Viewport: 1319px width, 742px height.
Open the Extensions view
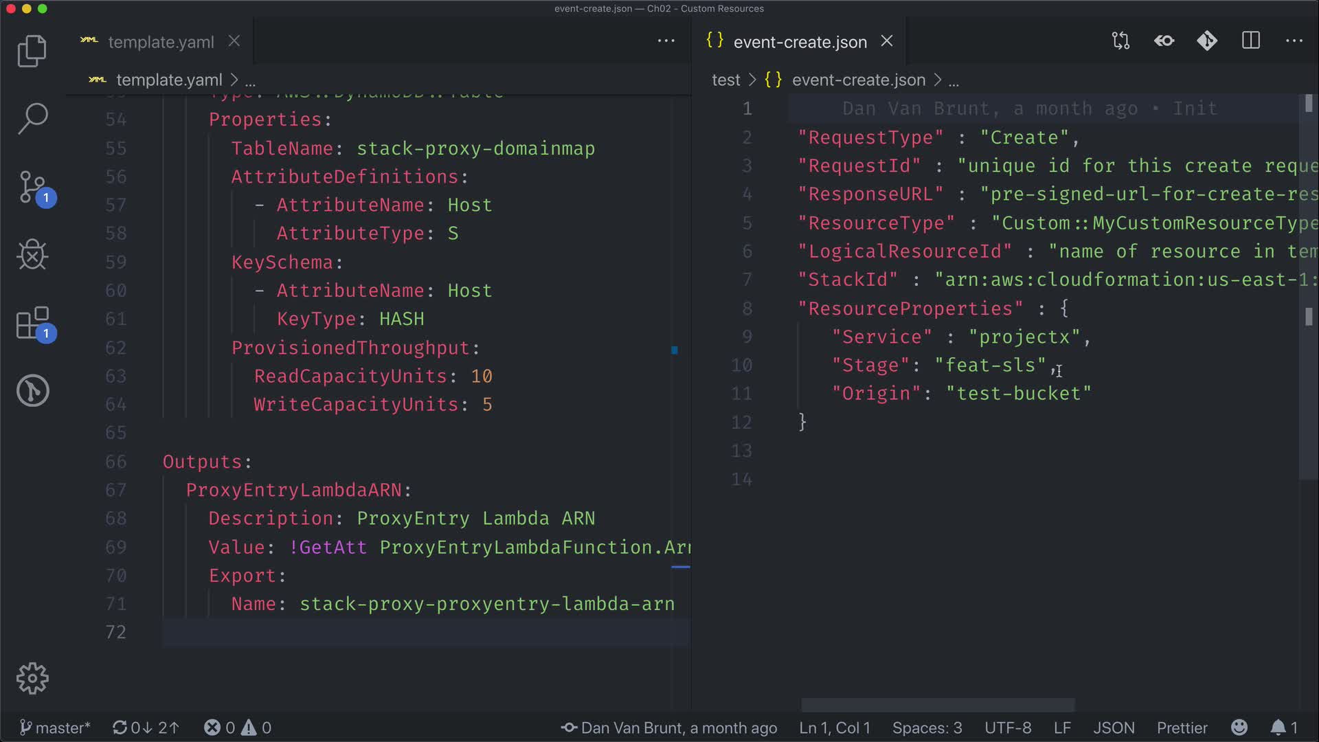(x=33, y=323)
